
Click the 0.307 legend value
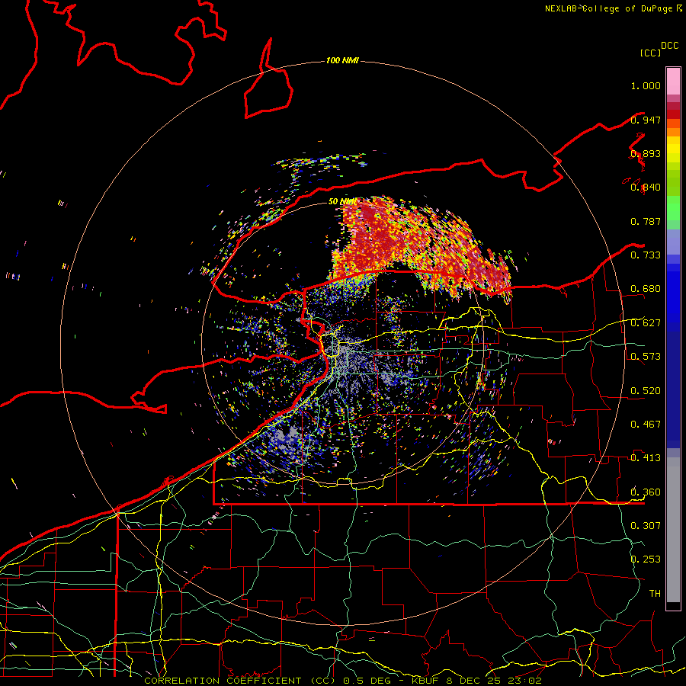[646, 526]
